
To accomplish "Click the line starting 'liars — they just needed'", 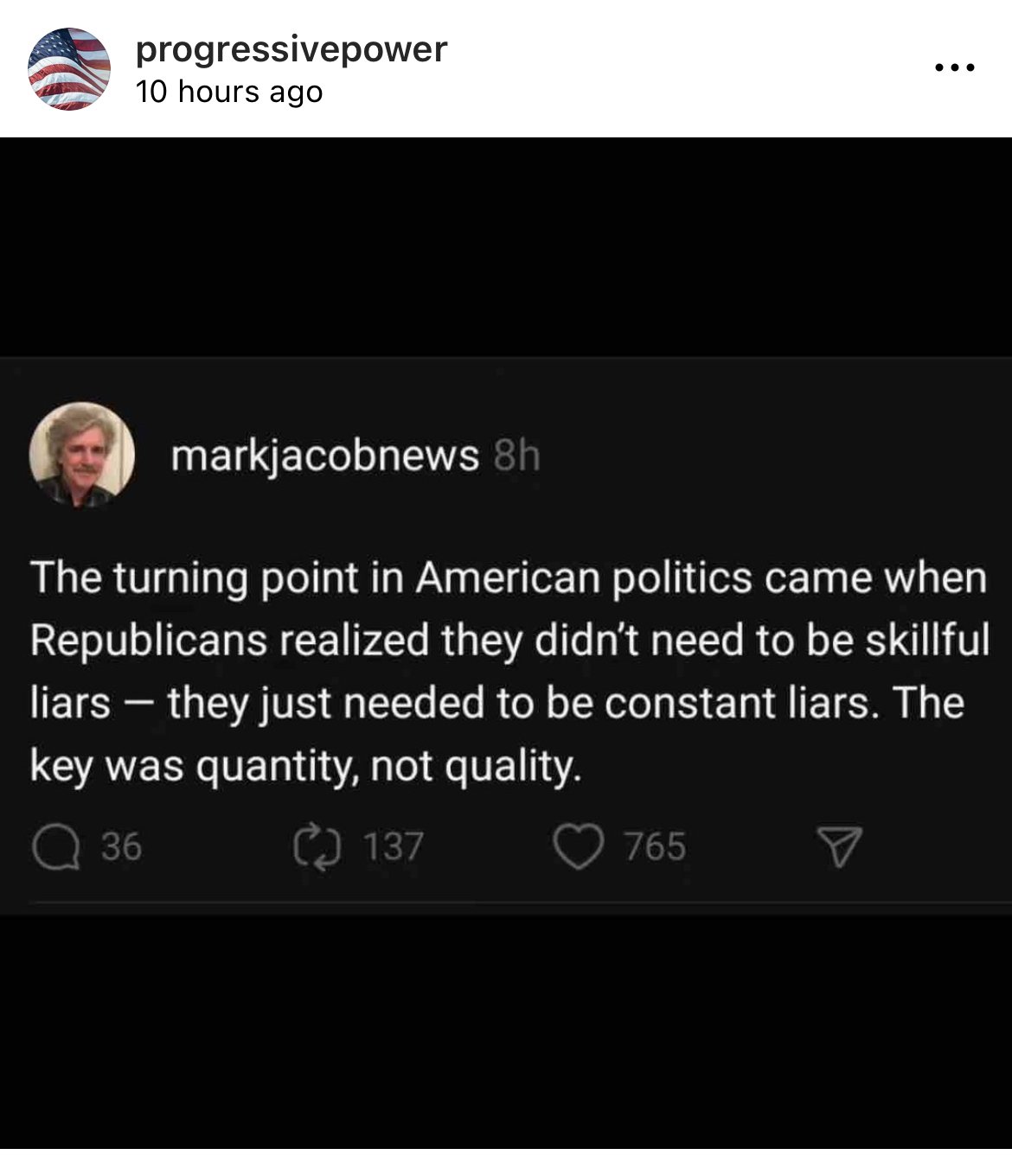I will click(496, 703).
